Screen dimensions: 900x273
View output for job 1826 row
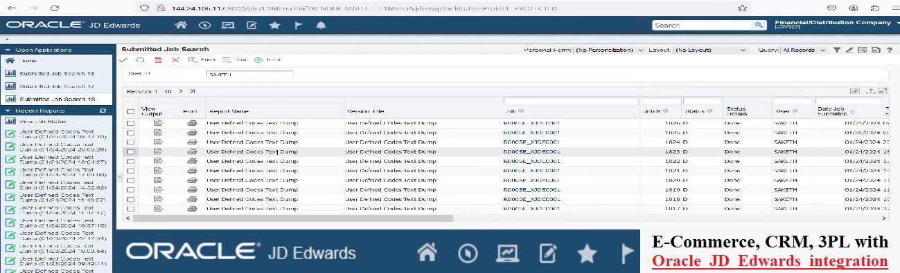click(x=158, y=122)
